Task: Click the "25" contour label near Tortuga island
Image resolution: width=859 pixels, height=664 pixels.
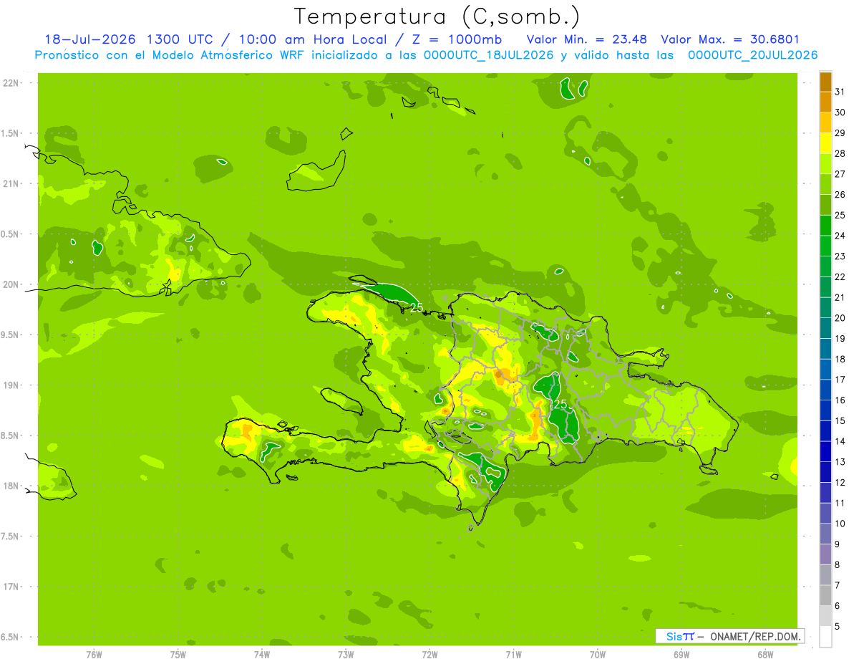Action: click(x=417, y=307)
